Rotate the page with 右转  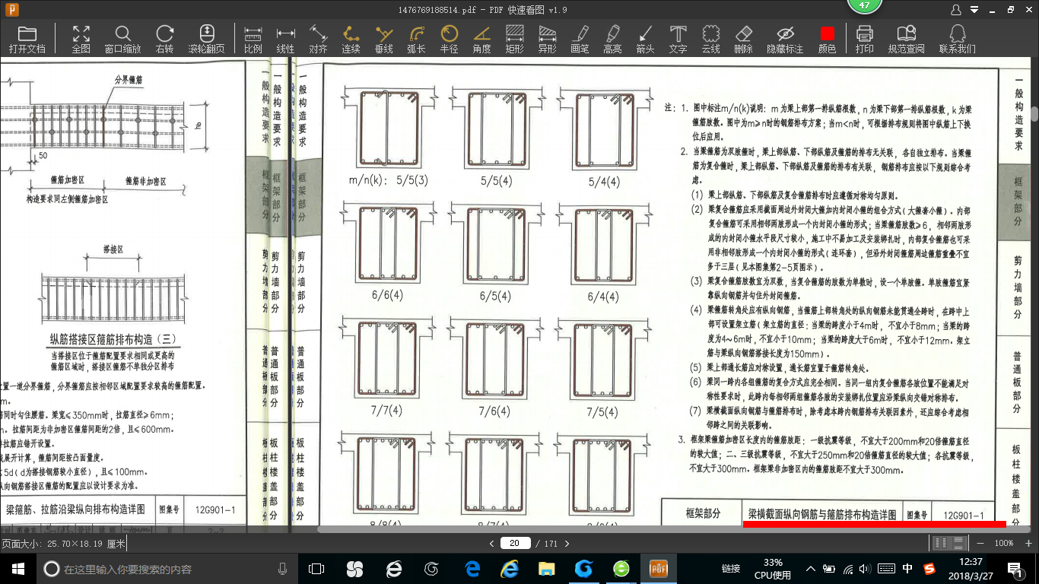[x=164, y=39]
